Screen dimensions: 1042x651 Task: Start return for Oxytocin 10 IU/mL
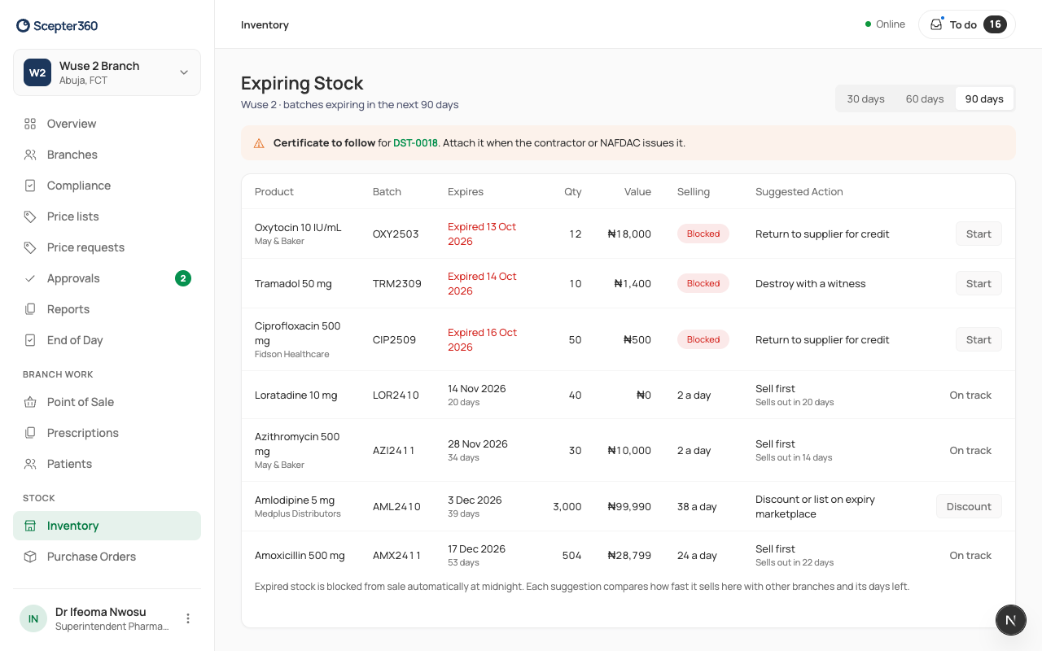(x=979, y=234)
